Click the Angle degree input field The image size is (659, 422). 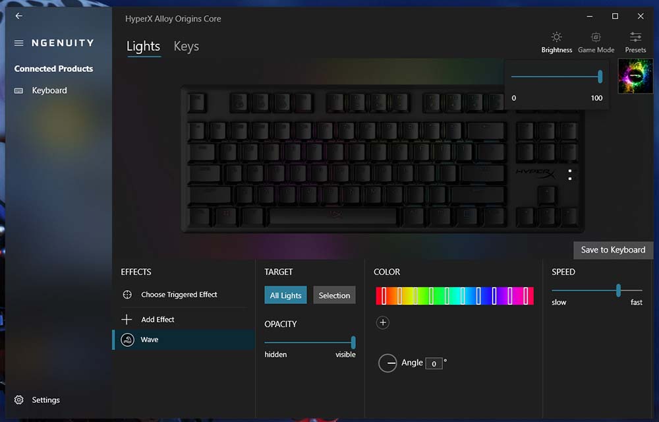[434, 363]
